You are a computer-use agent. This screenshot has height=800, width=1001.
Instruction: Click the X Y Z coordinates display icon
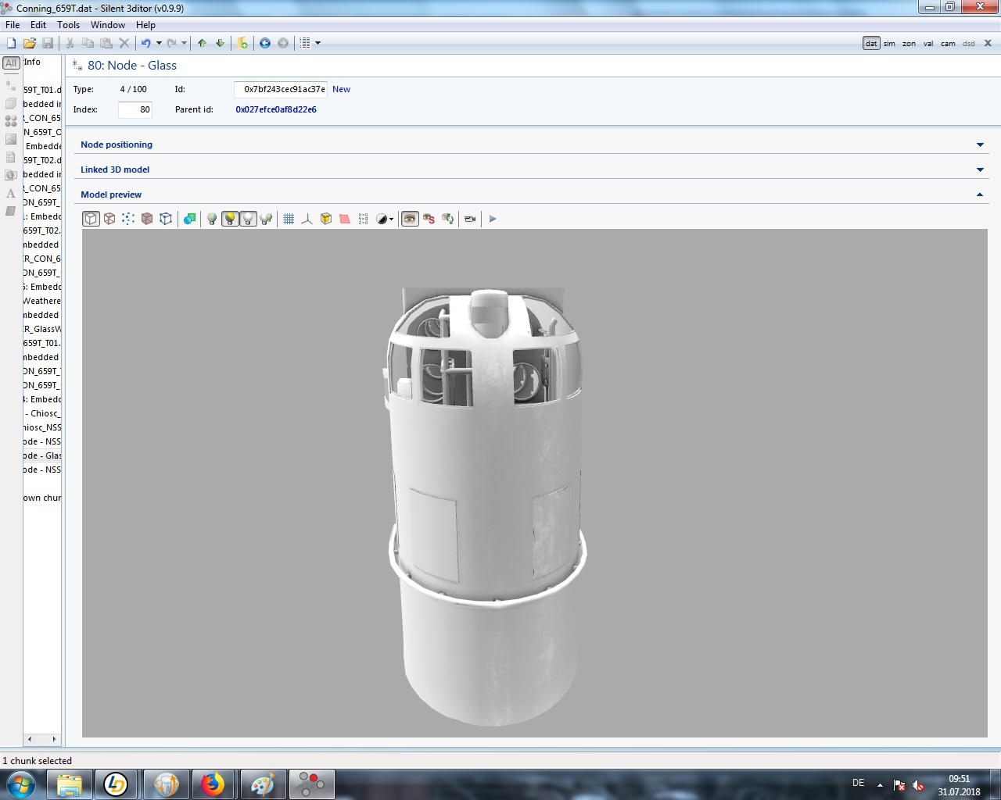tap(364, 219)
